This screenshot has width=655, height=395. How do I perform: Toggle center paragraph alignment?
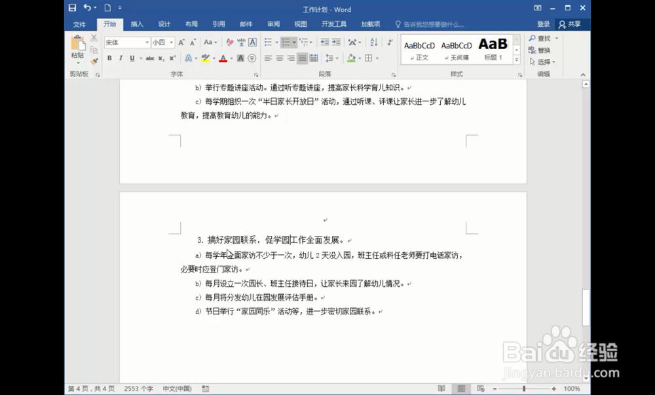(279, 58)
